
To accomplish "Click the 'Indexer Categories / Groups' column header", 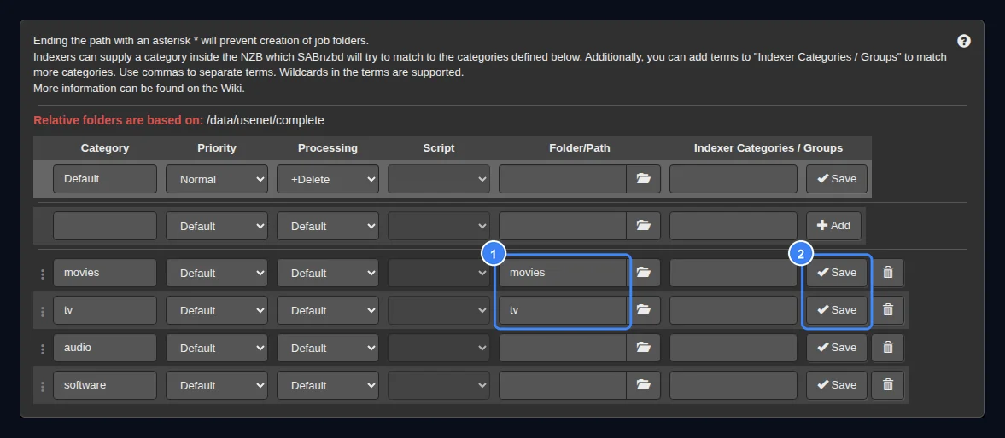I will (768, 147).
